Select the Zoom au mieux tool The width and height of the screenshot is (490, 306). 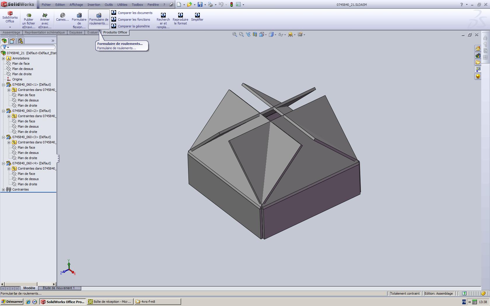pos(235,34)
